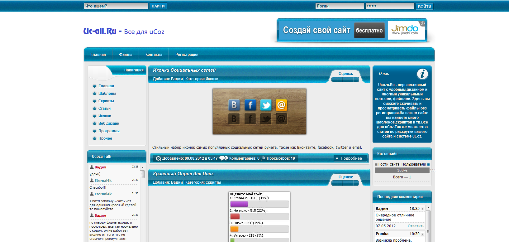Click the dark engraved Facebook icon
Image resolution: width=509 pixels, height=242 pixels.
(x=250, y=119)
